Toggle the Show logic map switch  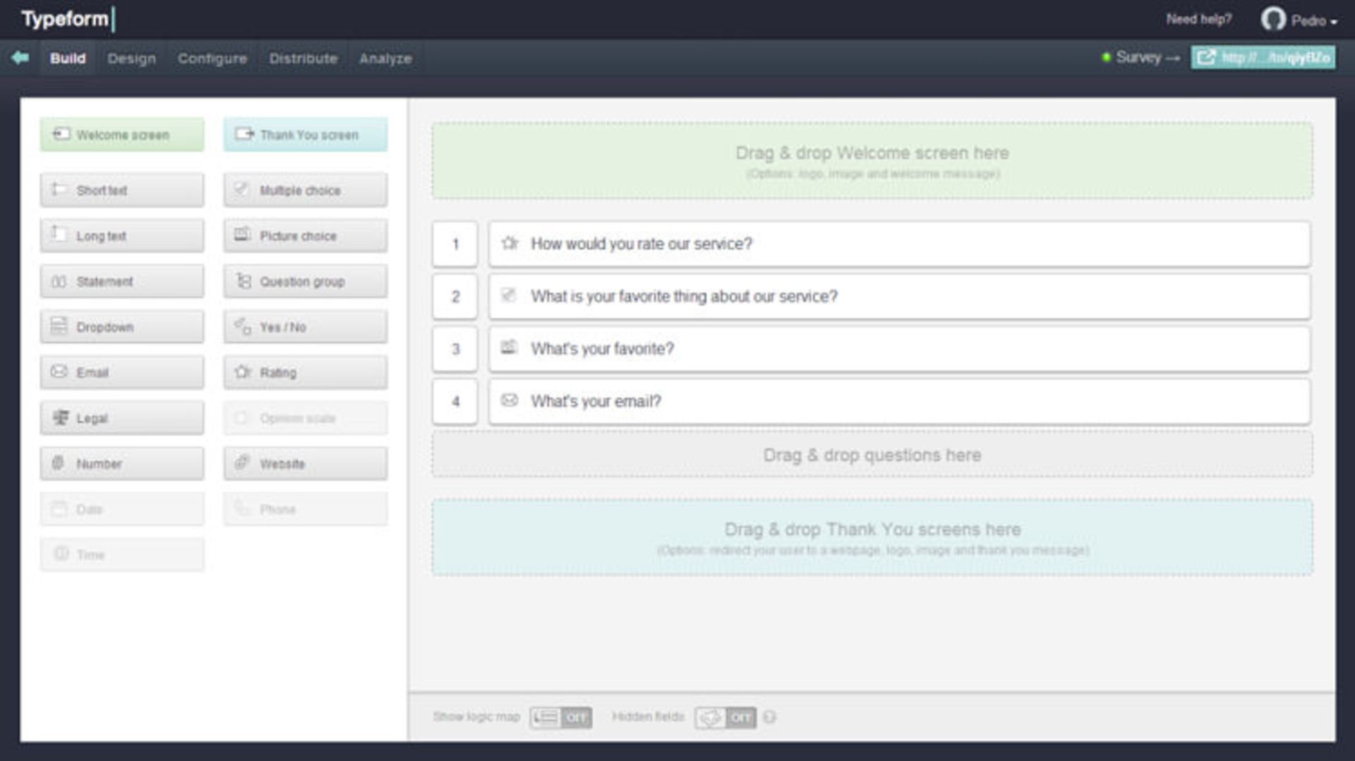560,717
